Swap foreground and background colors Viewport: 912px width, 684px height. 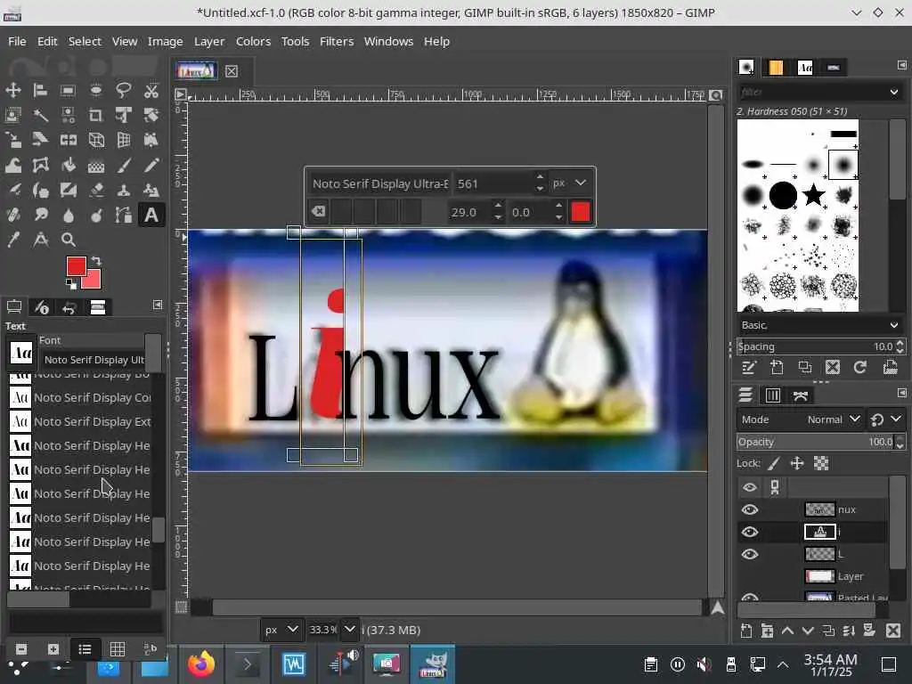(96, 261)
